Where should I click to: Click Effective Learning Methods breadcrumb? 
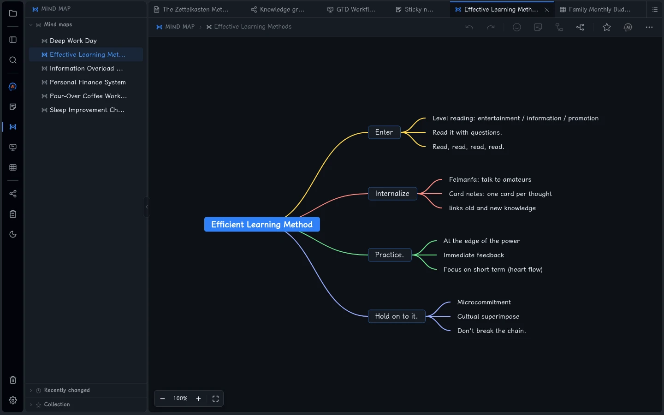click(x=249, y=27)
